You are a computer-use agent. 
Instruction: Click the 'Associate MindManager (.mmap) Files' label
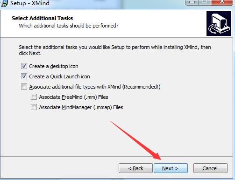(x=81, y=107)
